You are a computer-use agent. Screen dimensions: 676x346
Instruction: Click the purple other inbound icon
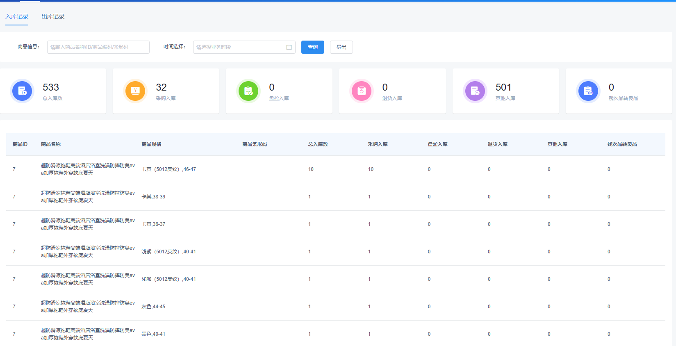tap(475, 91)
